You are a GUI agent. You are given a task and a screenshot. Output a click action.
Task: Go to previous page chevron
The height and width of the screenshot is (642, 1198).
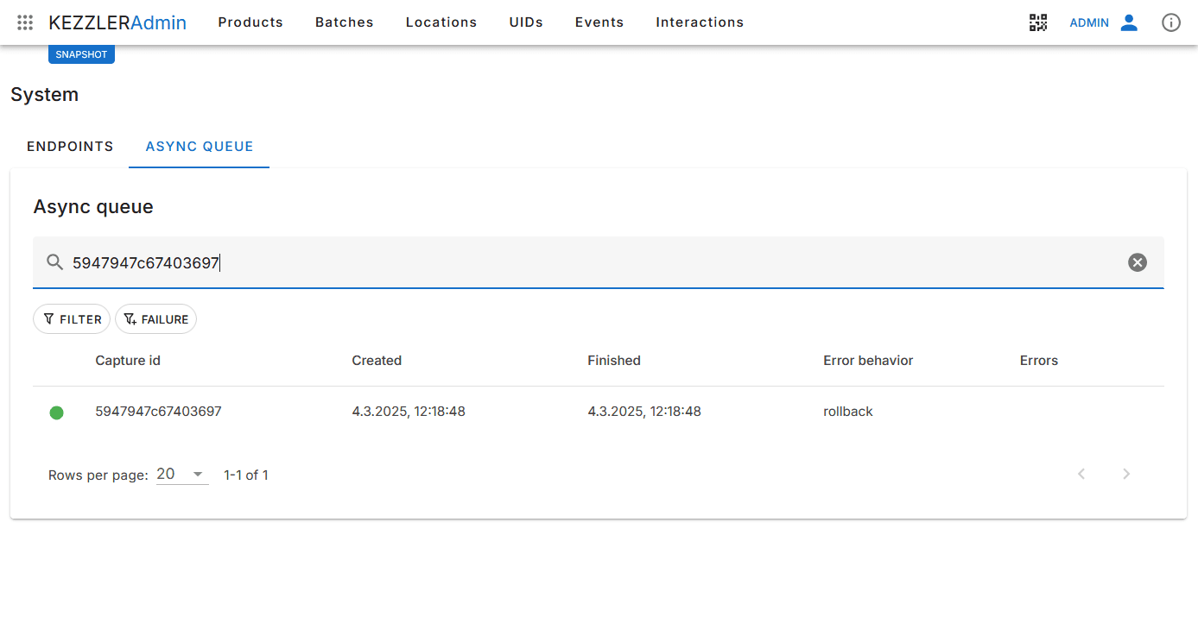(x=1081, y=474)
